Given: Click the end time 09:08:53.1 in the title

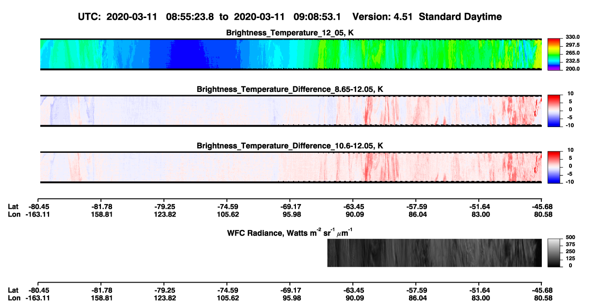Looking at the screenshot, I should point(318,17).
